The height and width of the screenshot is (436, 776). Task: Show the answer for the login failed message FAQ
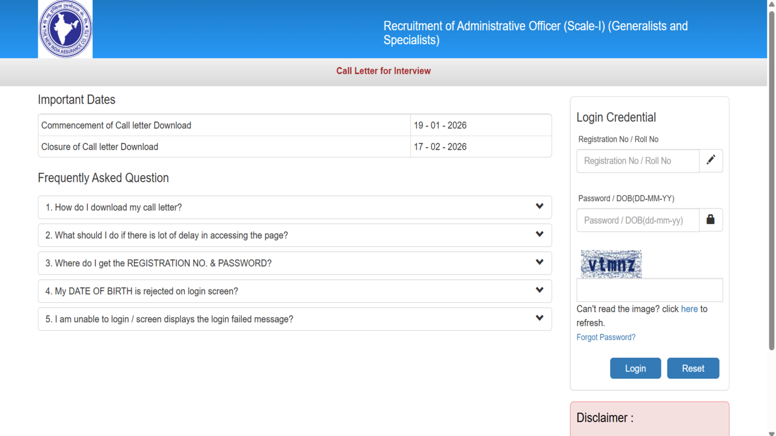(295, 319)
